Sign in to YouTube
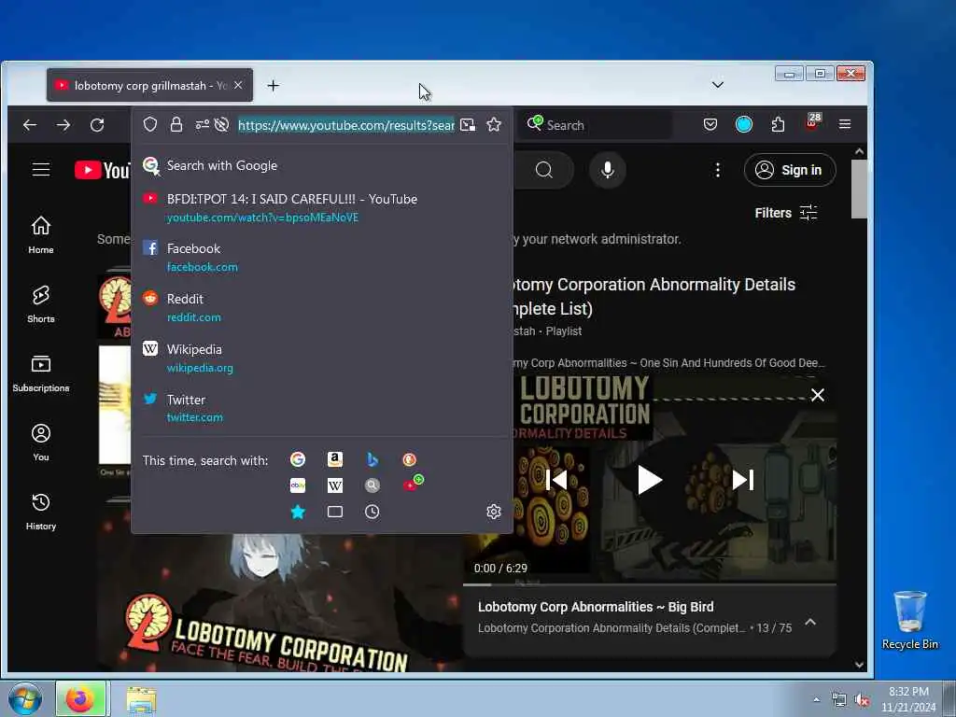Screen dimensions: 956x717 pos(790,170)
